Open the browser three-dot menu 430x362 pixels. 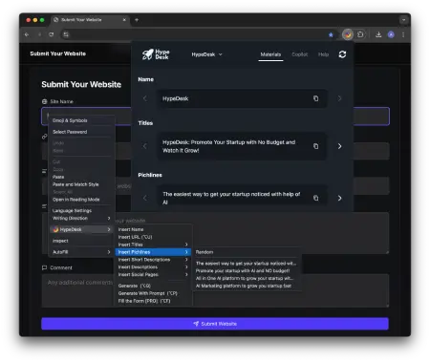(403, 34)
